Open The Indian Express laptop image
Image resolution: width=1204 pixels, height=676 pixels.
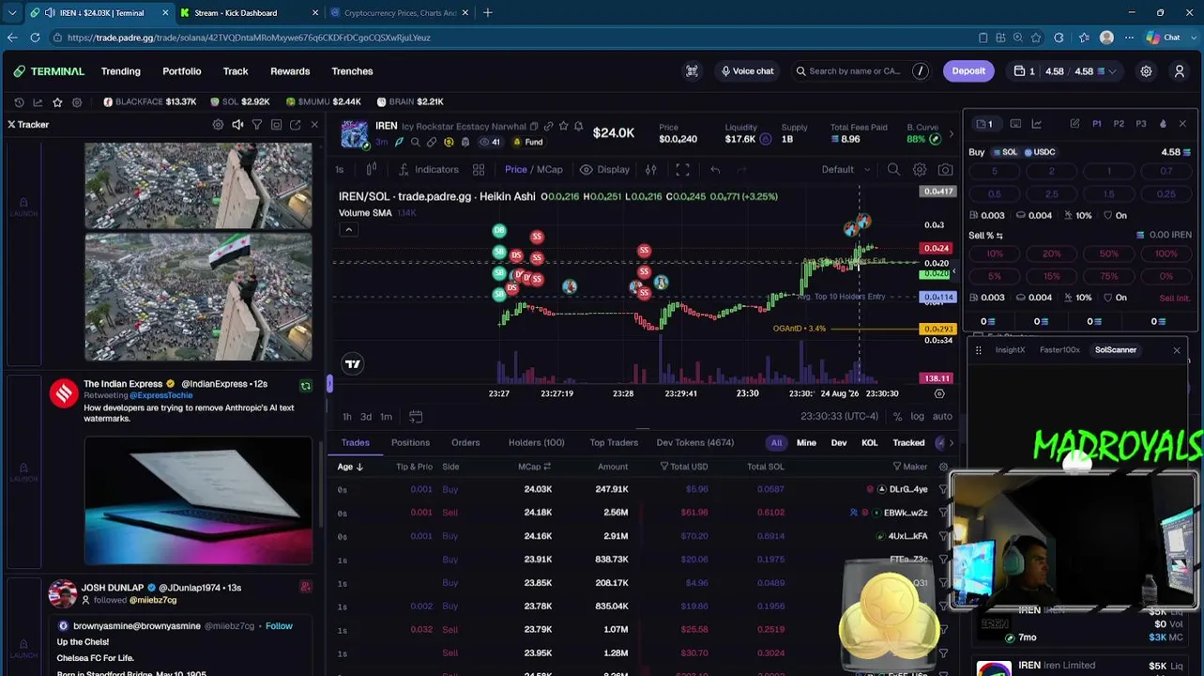click(198, 500)
